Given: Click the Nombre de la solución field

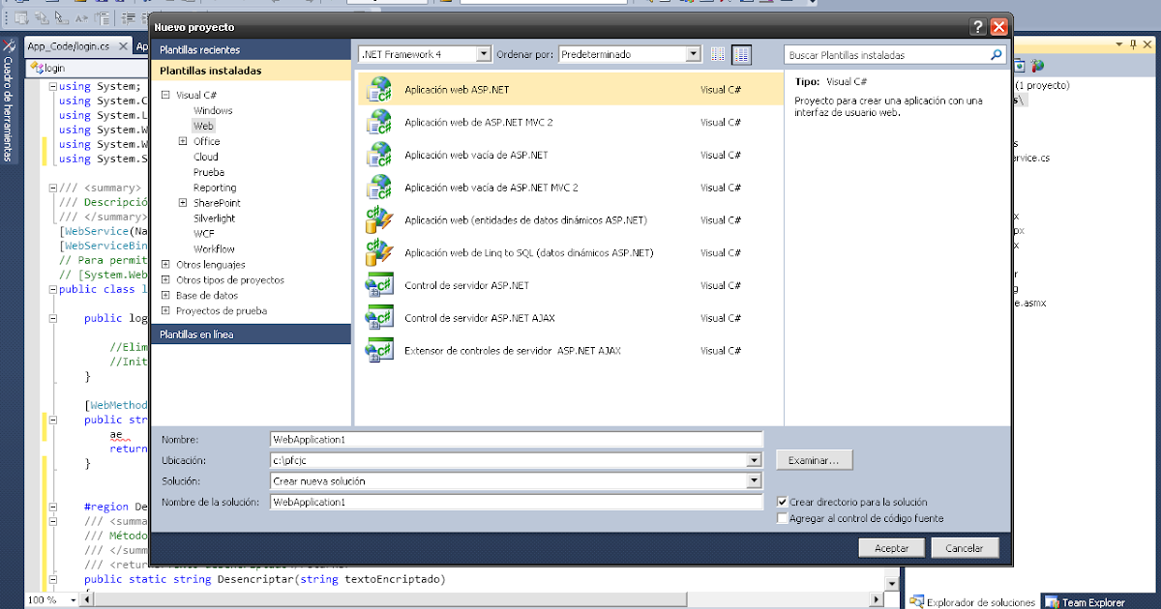Looking at the screenshot, I should 517,502.
